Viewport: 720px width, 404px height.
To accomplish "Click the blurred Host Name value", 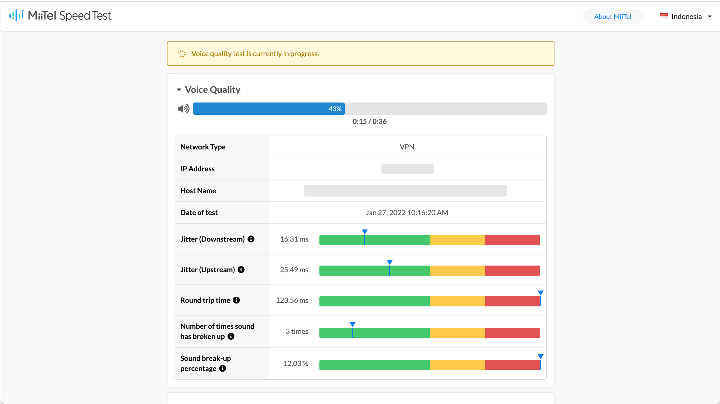I will [x=405, y=191].
